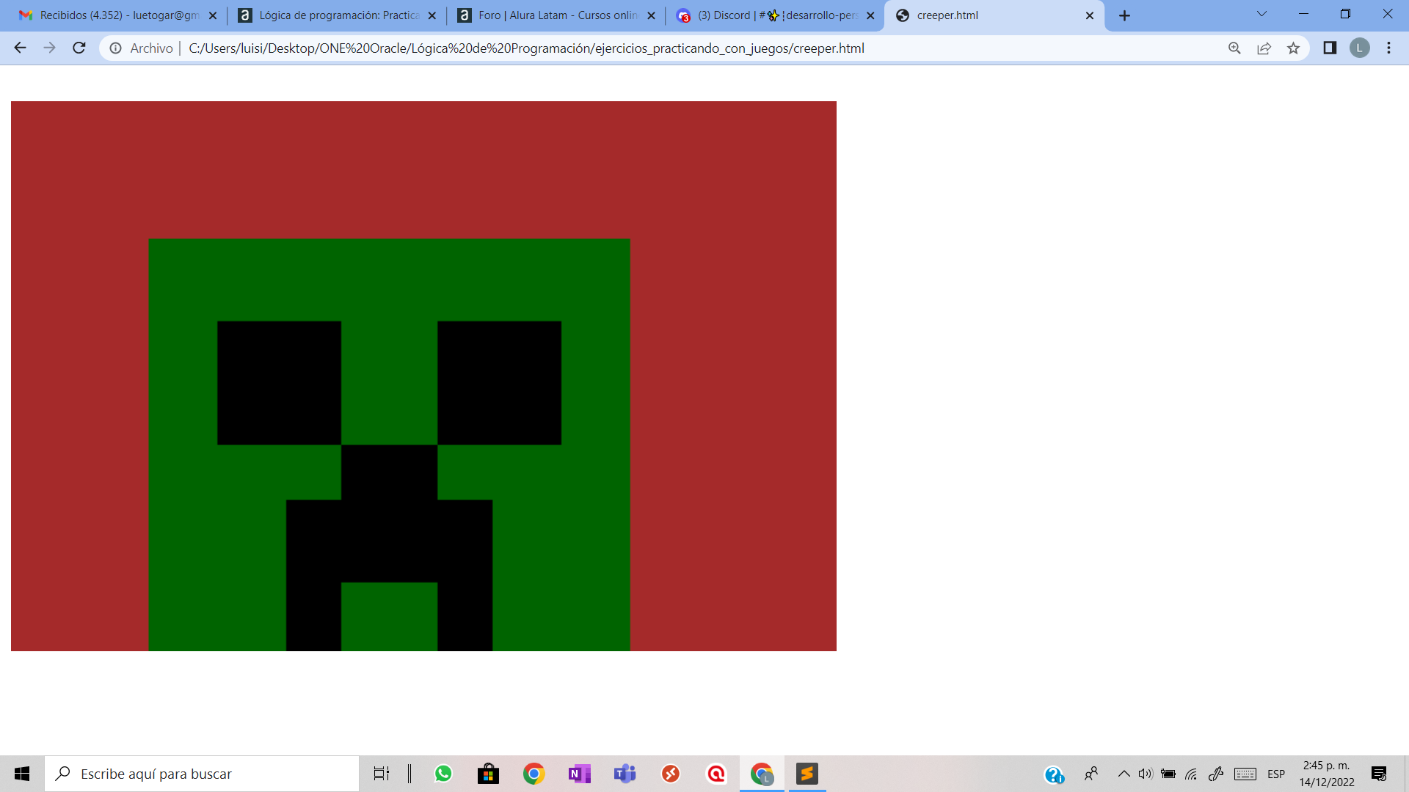The width and height of the screenshot is (1409, 792).
Task: Open OneNote from the taskbar
Action: tap(580, 774)
